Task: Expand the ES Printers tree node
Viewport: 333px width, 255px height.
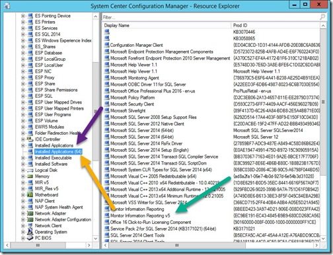Action: [x=23, y=22]
